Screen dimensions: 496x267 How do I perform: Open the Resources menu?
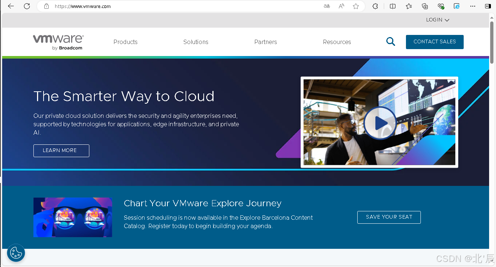click(337, 42)
